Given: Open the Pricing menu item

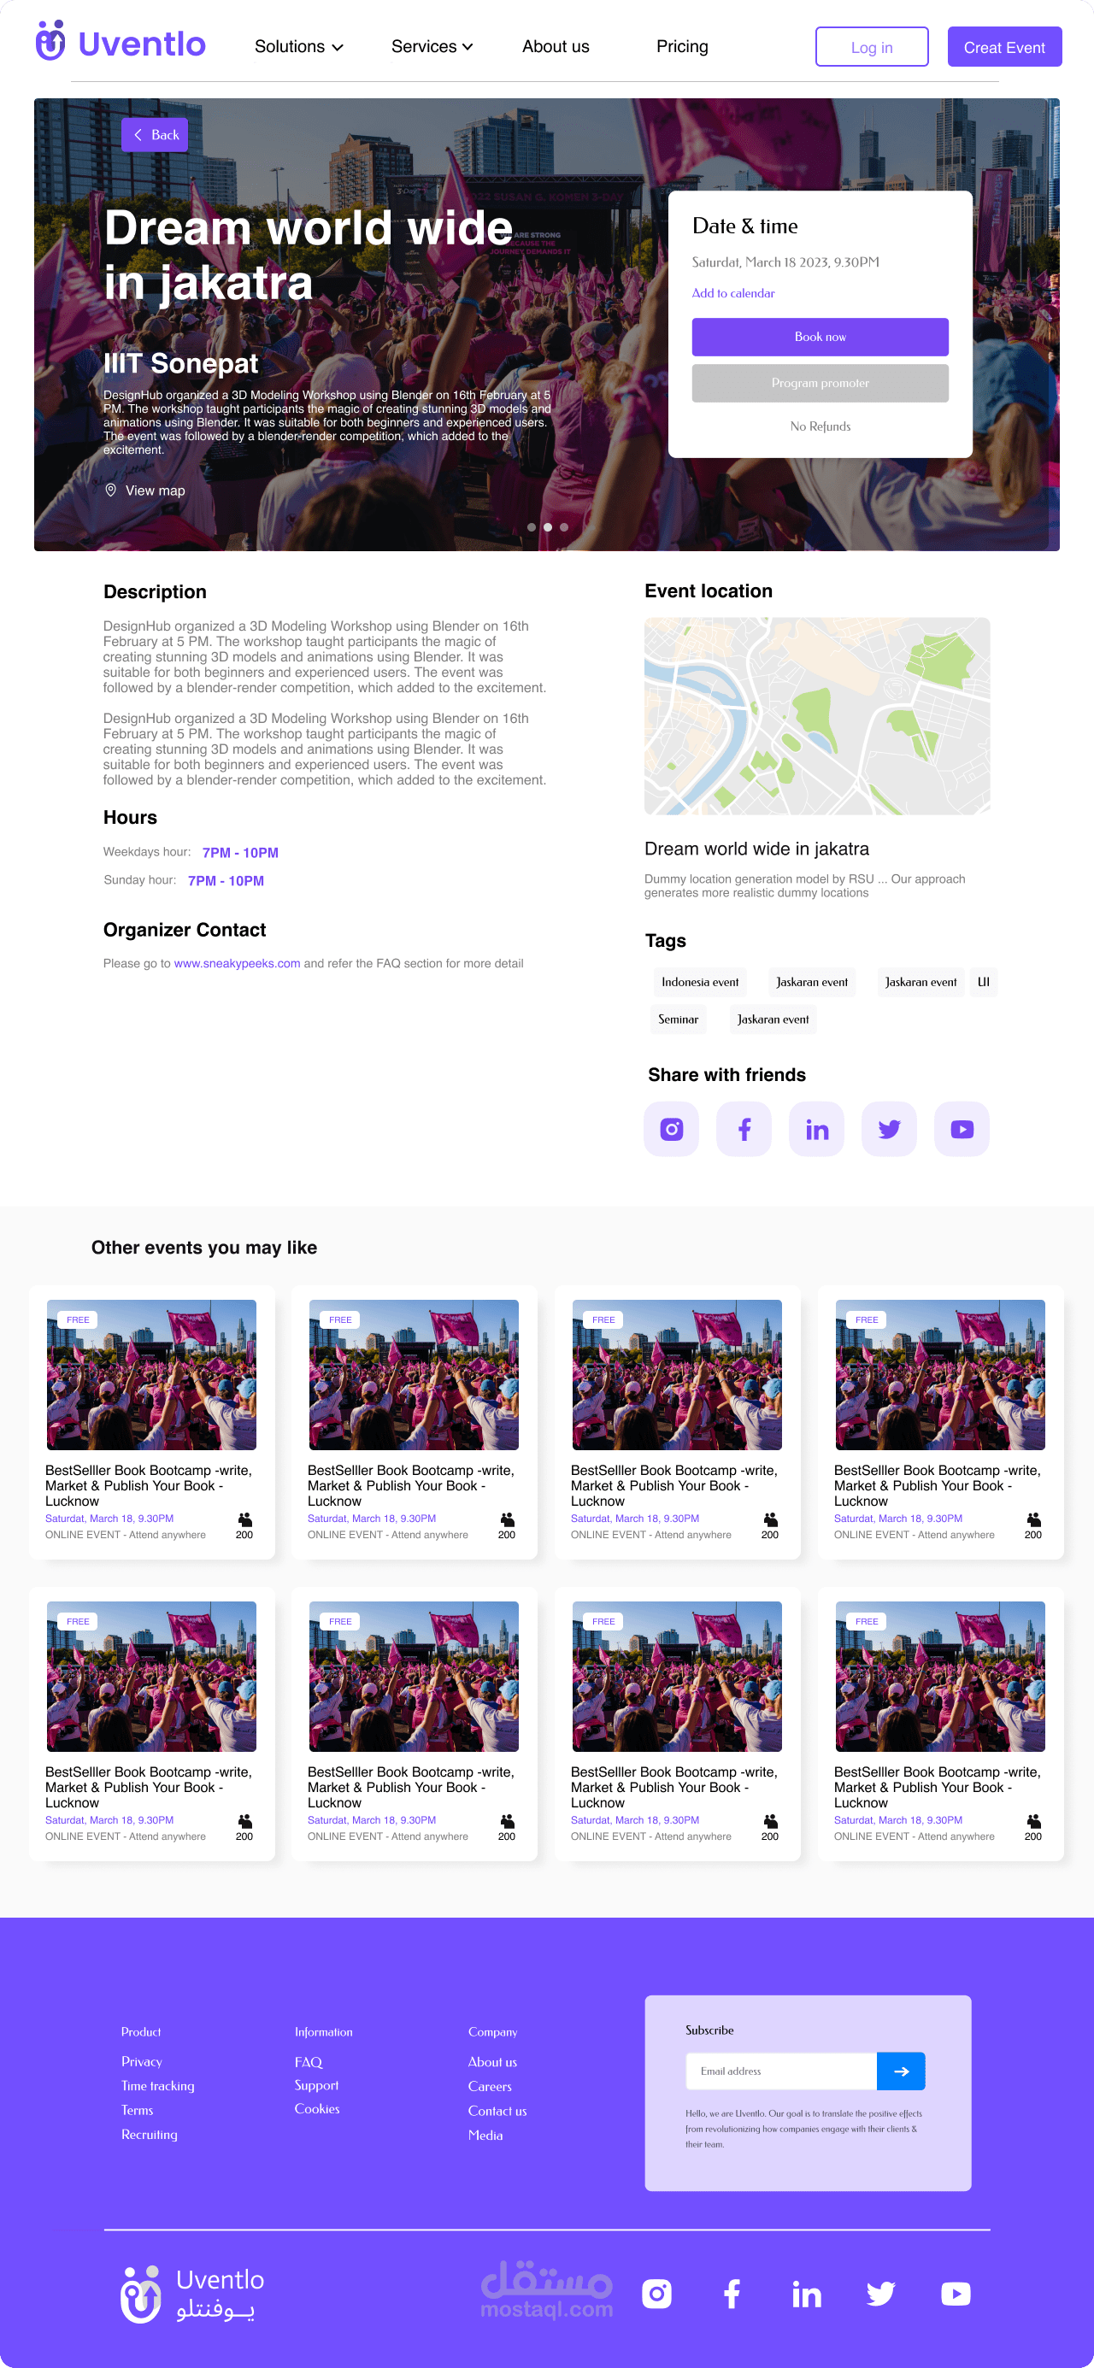Looking at the screenshot, I should (x=682, y=47).
